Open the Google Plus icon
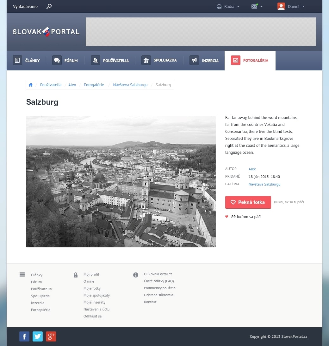Image resolution: width=329 pixels, height=346 pixels. [51, 336]
